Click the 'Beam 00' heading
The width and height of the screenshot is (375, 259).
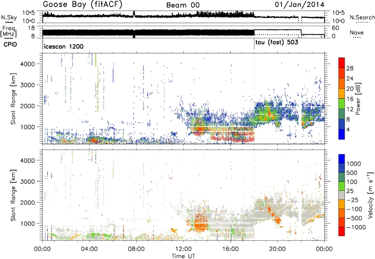(183, 5)
